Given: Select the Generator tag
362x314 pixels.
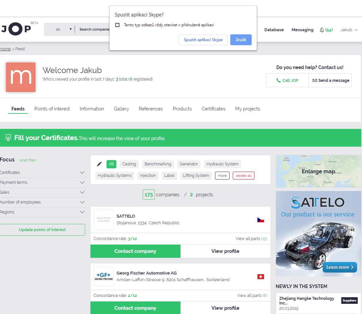Looking at the screenshot, I should click(x=189, y=164).
